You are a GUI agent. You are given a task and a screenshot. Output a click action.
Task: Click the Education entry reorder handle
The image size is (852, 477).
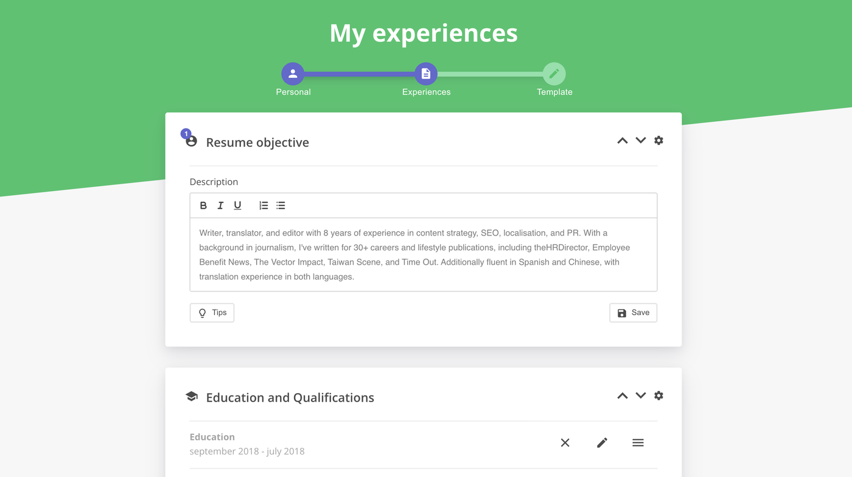638,443
